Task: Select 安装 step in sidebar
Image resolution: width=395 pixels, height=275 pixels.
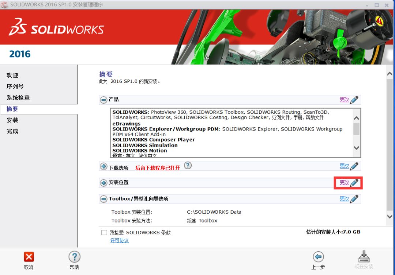Action: point(12,120)
